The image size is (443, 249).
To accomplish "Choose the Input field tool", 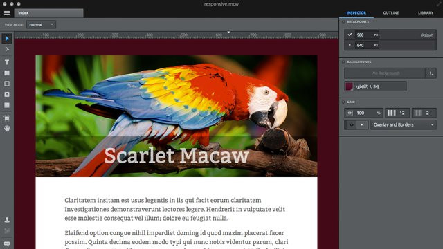I will tap(7, 105).
